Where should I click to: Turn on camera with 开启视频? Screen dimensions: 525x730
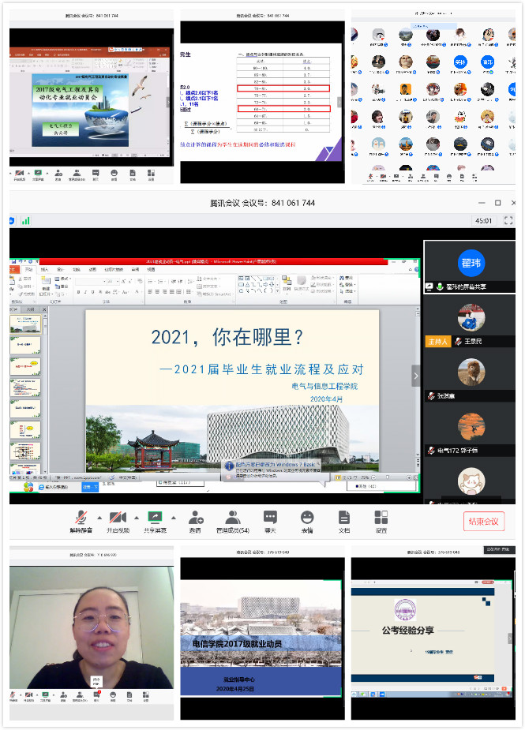(117, 521)
